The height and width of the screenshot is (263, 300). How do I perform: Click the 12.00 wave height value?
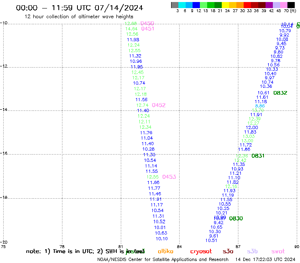click(252, 127)
